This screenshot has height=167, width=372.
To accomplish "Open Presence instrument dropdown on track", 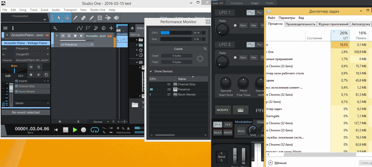I will pos(77,45).
